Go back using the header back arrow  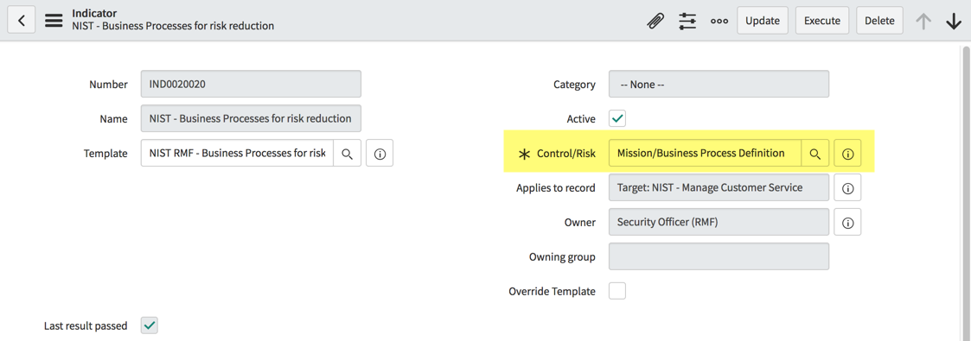coord(21,21)
